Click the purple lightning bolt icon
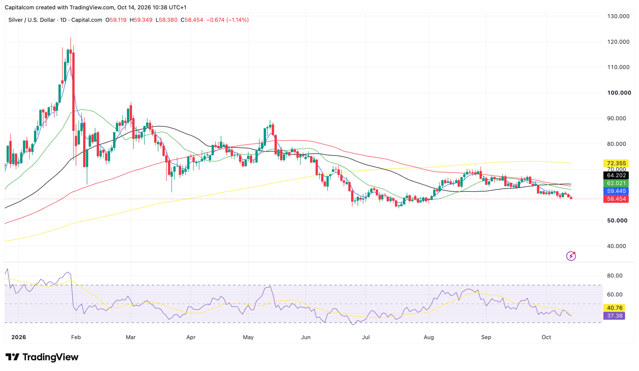The width and height of the screenshot is (639, 371). pyautogui.click(x=571, y=256)
